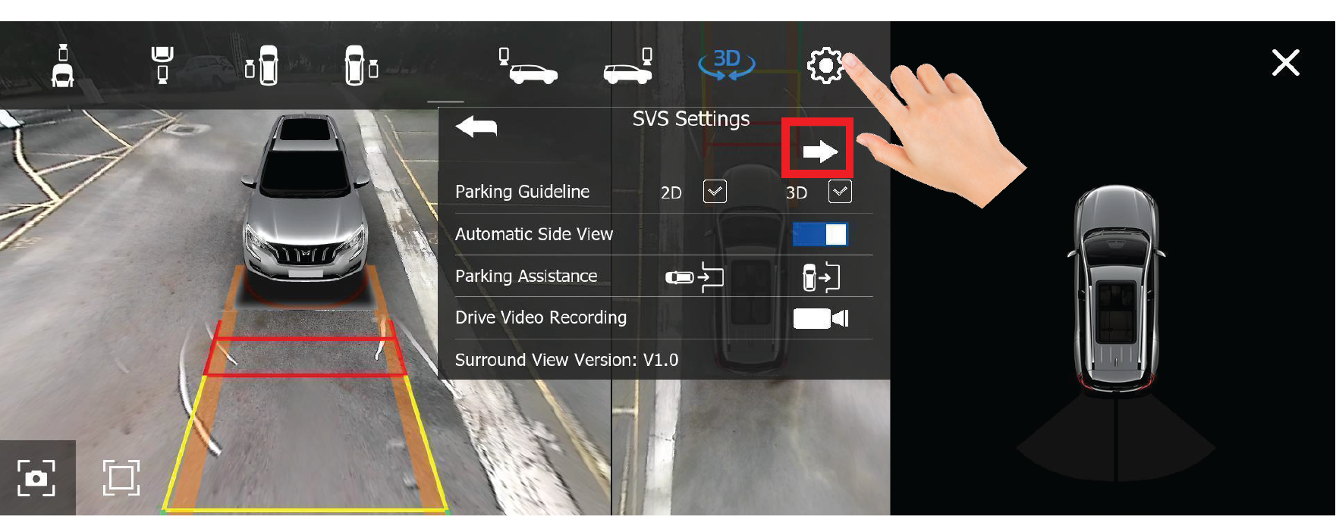Uncheck the 3D parking guideline checkbox
This screenshot has width=1336, height=516.
(840, 192)
